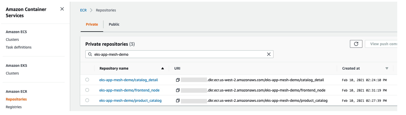This screenshot has height=115, width=406.
Task: Click the Created at column header
Action: [351, 68]
